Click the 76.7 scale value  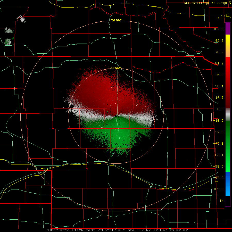point(219,52)
